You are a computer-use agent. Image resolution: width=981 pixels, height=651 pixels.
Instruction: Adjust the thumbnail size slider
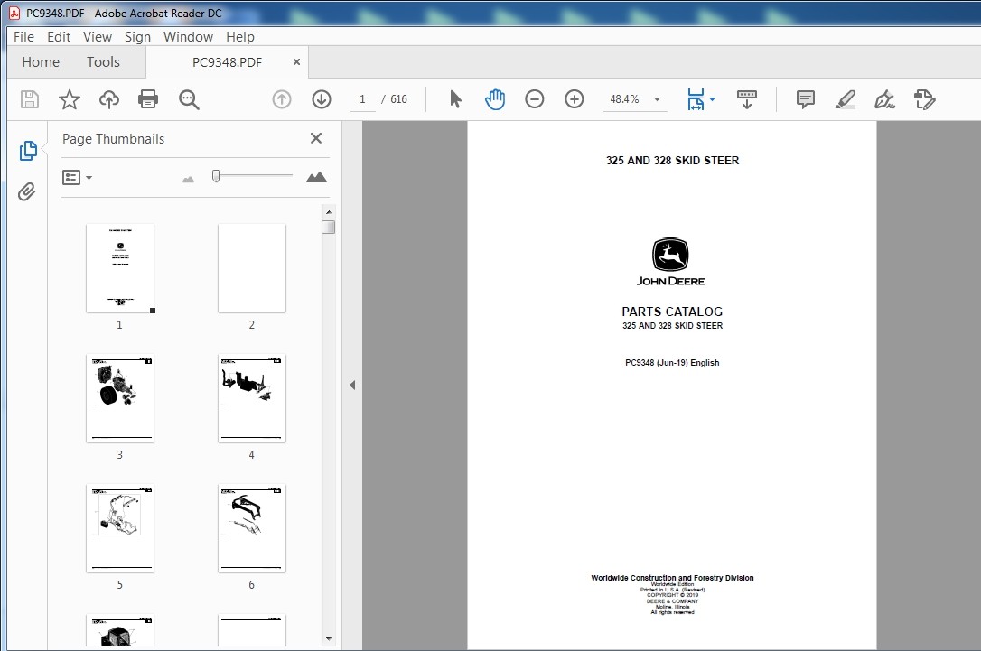pyautogui.click(x=215, y=176)
